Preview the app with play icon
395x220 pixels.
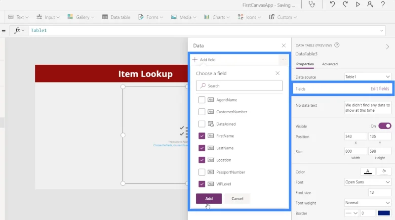357,4
